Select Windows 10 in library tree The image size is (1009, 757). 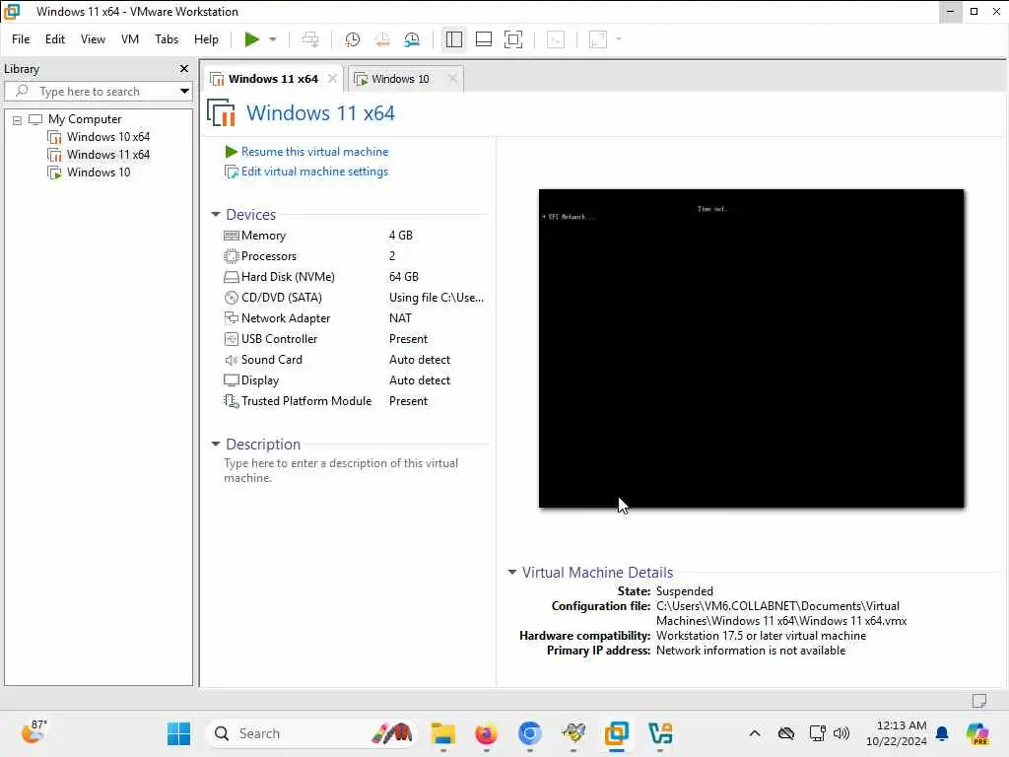pyautogui.click(x=99, y=172)
